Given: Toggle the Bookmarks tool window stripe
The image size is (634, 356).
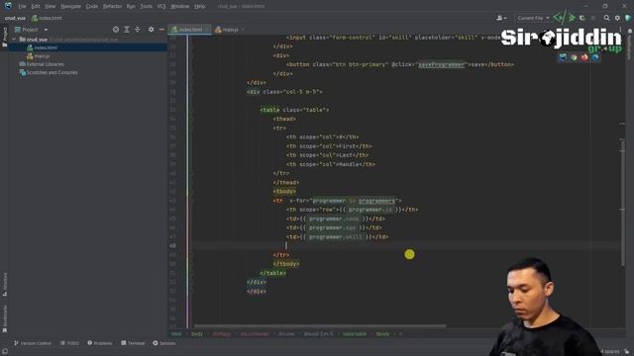Looking at the screenshot, I should (5, 318).
